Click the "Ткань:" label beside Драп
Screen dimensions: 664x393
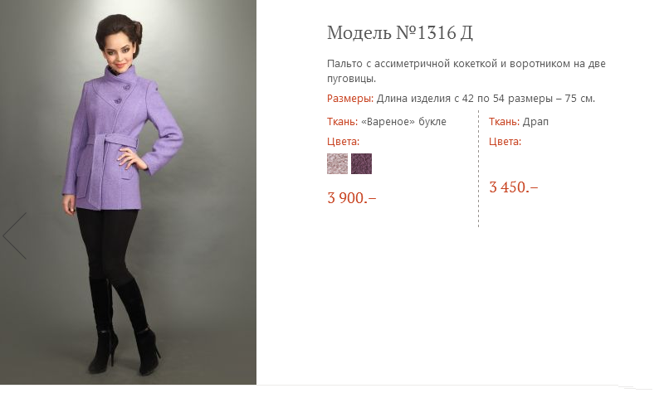pos(504,121)
